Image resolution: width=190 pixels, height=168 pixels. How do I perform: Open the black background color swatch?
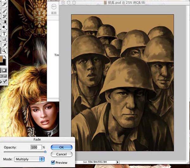coord(4,62)
